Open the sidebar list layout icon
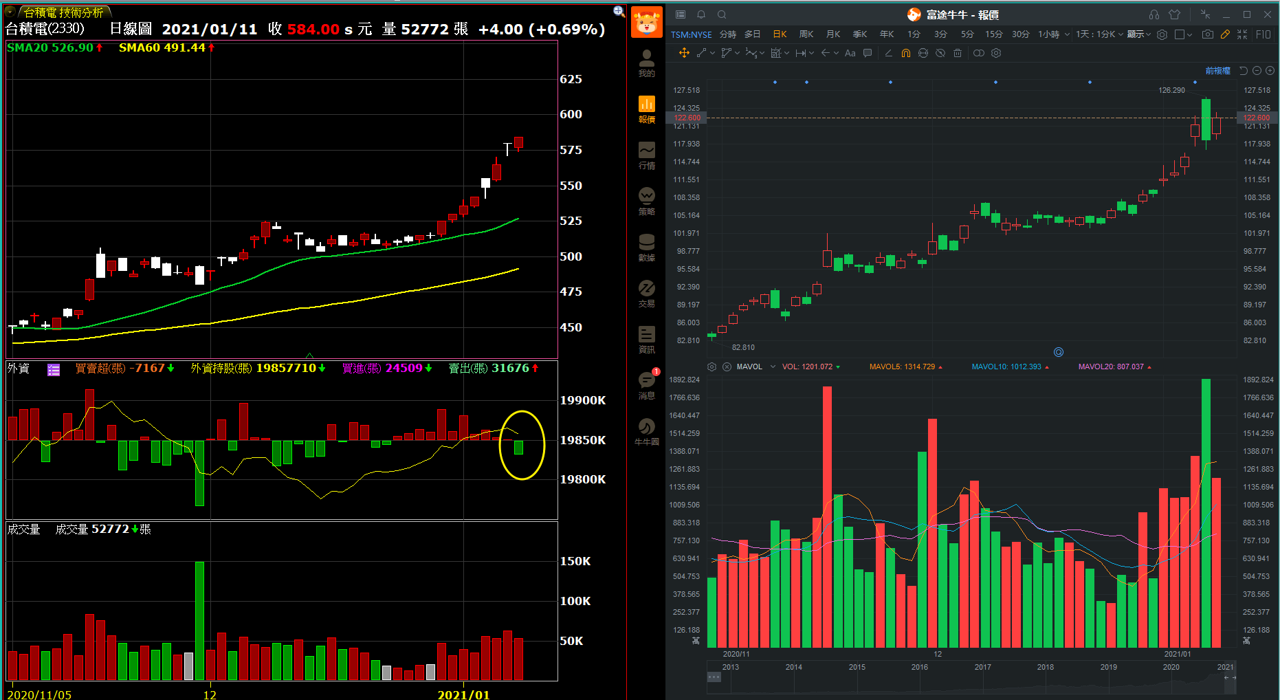The height and width of the screenshot is (700, 1280). [x=681, y=14]
